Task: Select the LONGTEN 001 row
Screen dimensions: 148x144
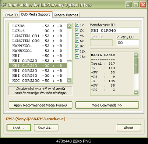Action: coord(38,36)
